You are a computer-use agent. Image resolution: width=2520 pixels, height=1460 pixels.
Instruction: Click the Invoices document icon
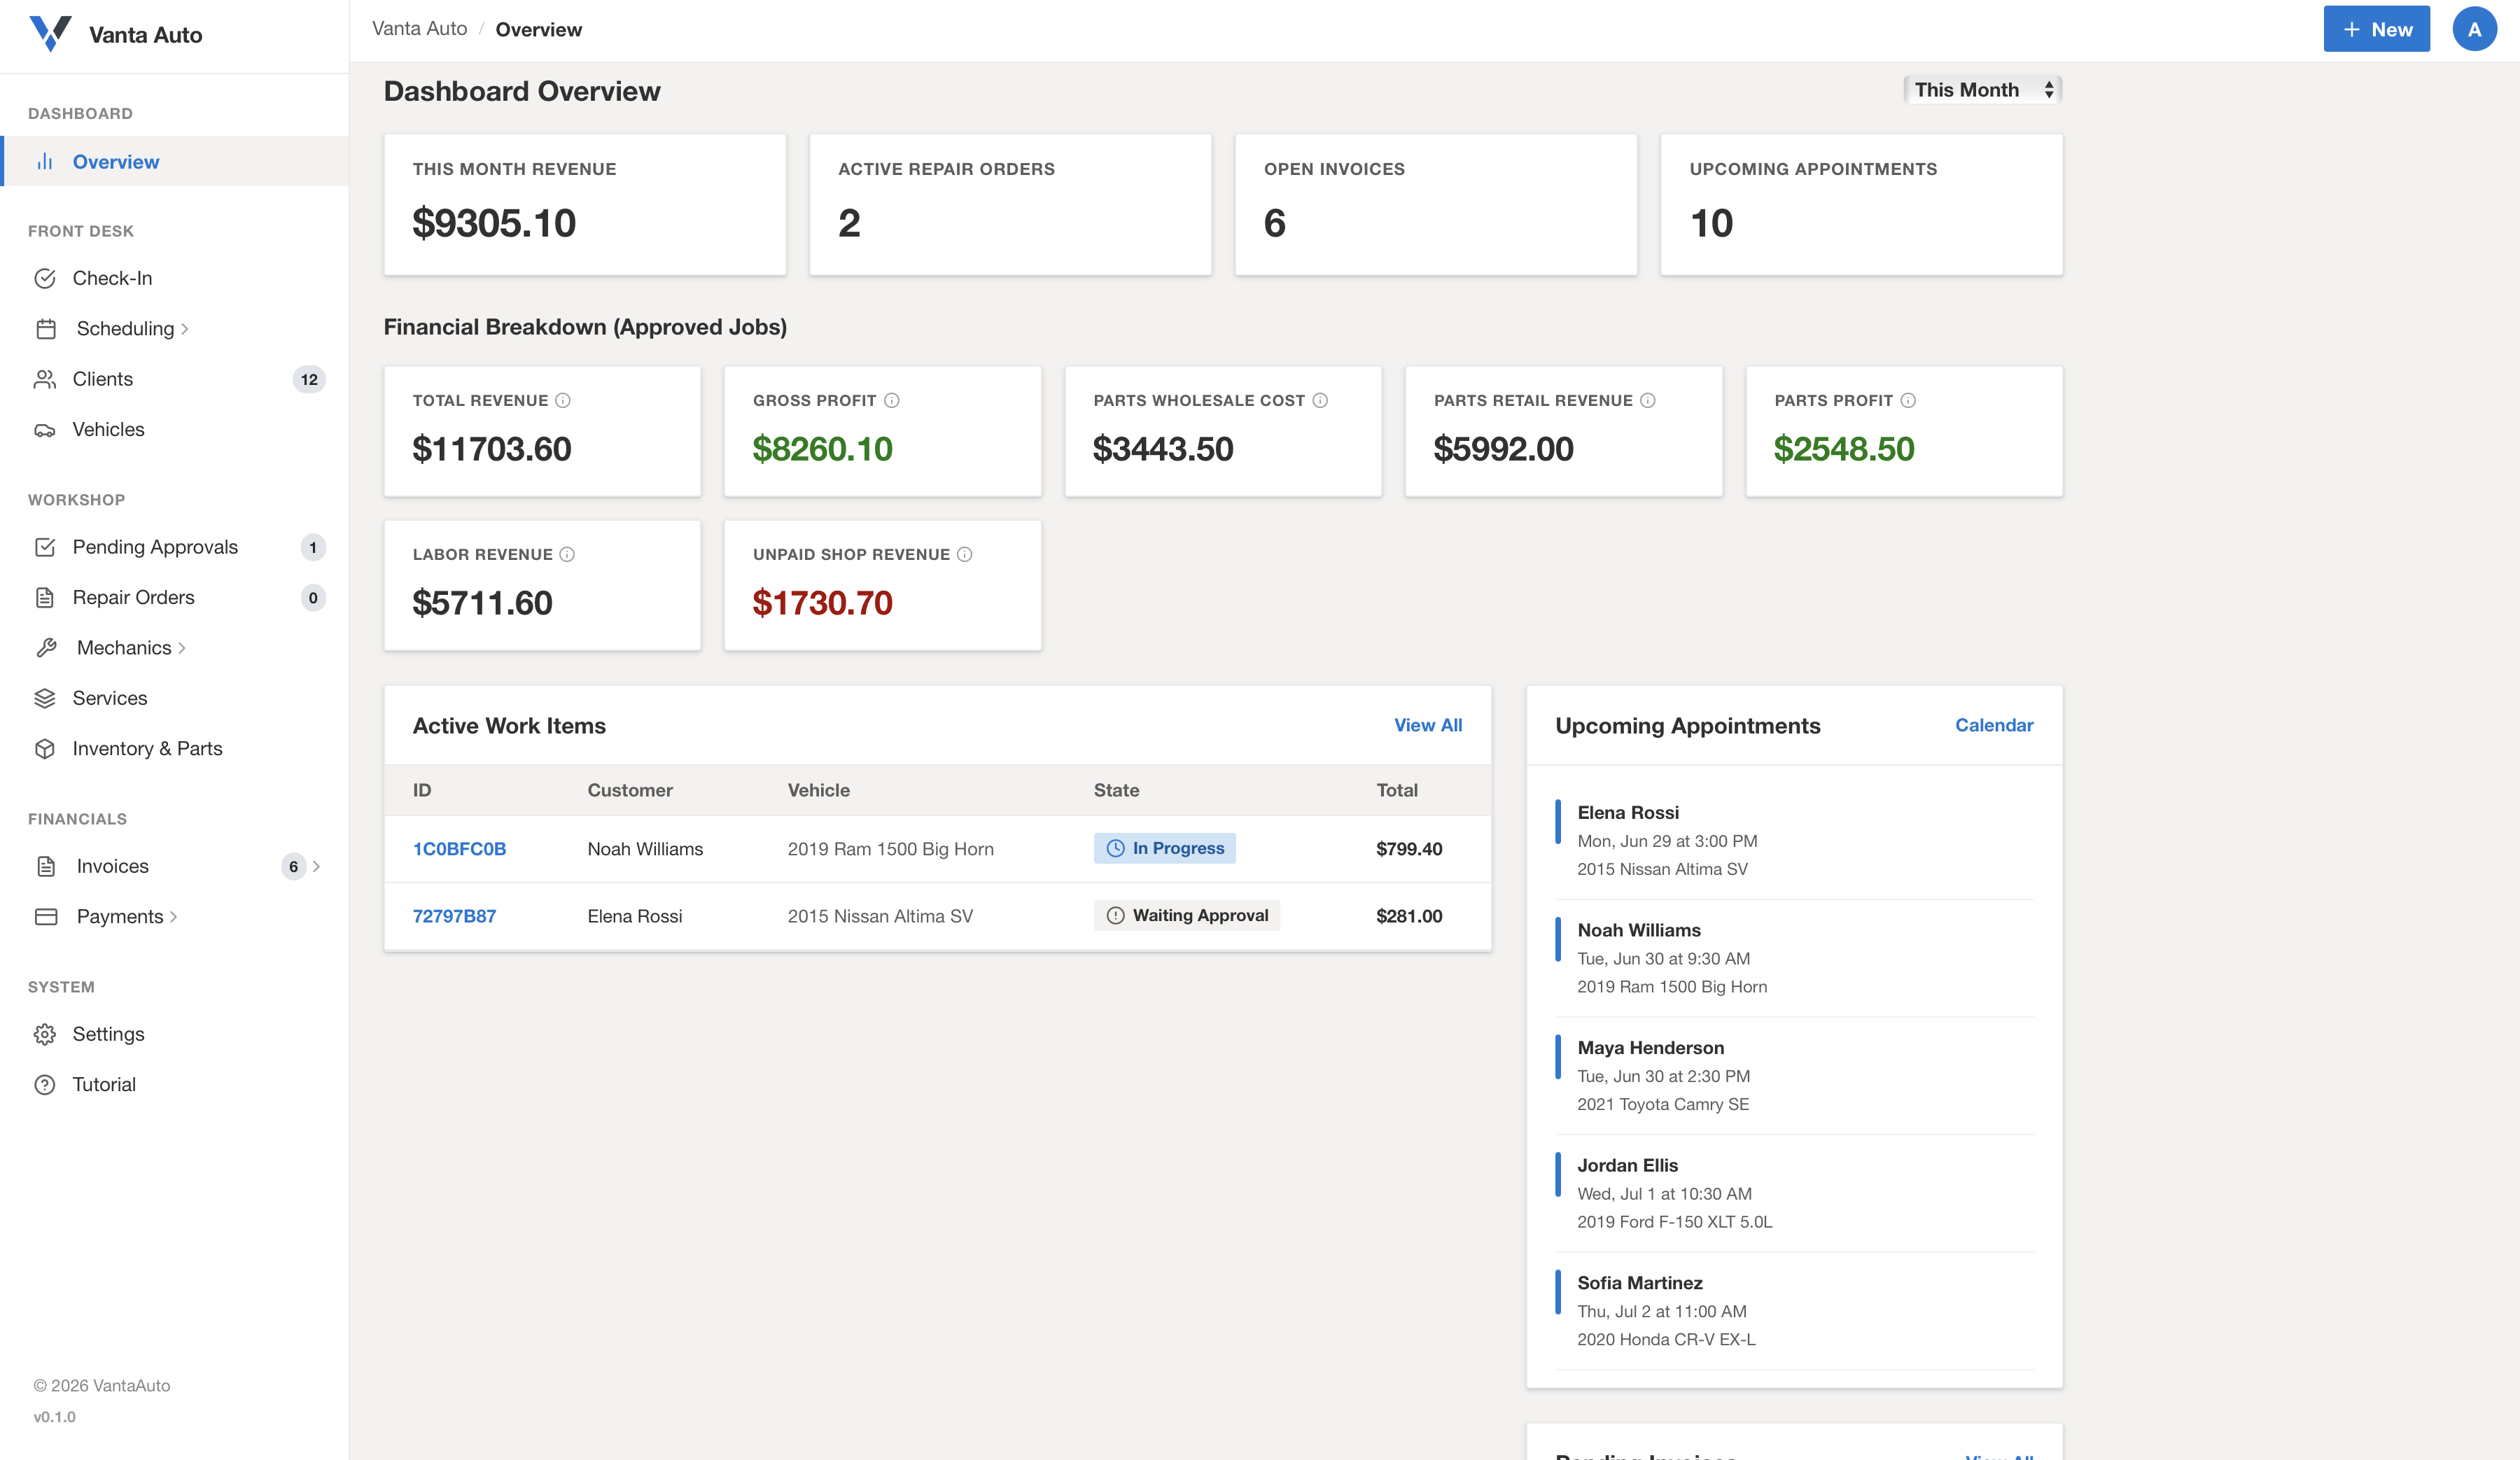[45, 866]
